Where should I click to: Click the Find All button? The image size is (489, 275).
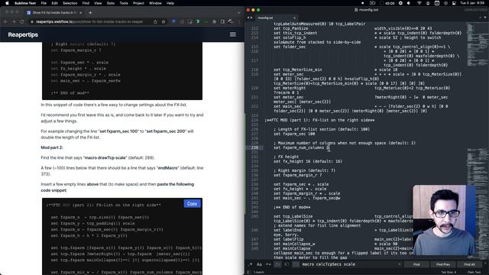(x=469, y=264)
